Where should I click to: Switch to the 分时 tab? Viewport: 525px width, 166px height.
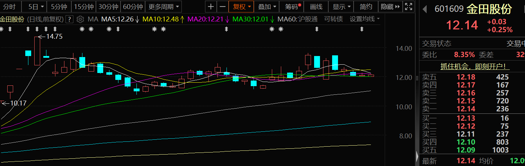pyautogui.click(x=10, y=7)
